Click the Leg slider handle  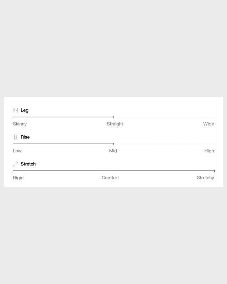pyautogui.click(x=113, y=117)
